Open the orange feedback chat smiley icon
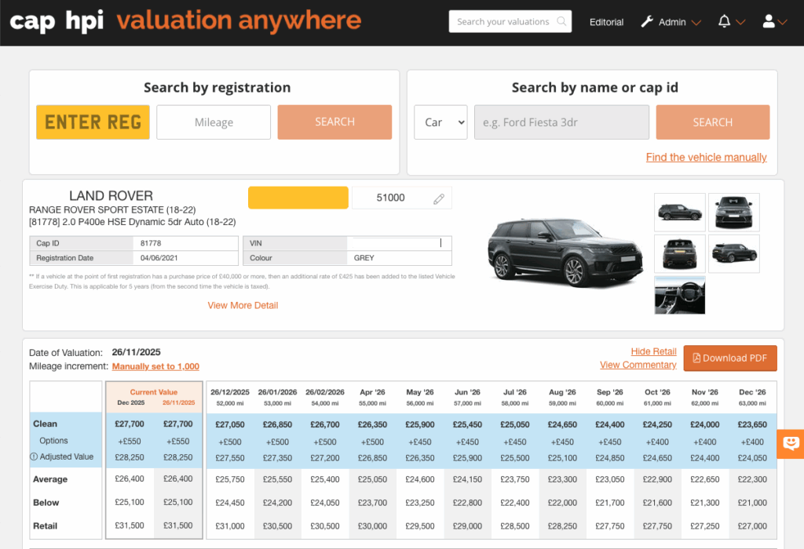804x549 pixels. [791, 444]
